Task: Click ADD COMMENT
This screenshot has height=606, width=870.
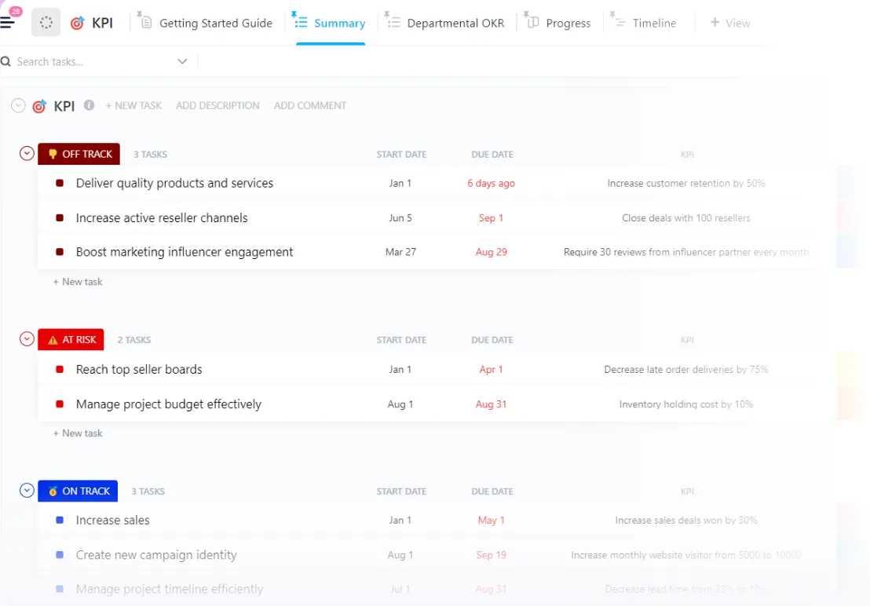Action: [310, 105]
